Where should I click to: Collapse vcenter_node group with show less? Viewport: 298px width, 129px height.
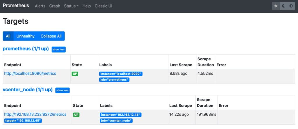pos(63,90)
